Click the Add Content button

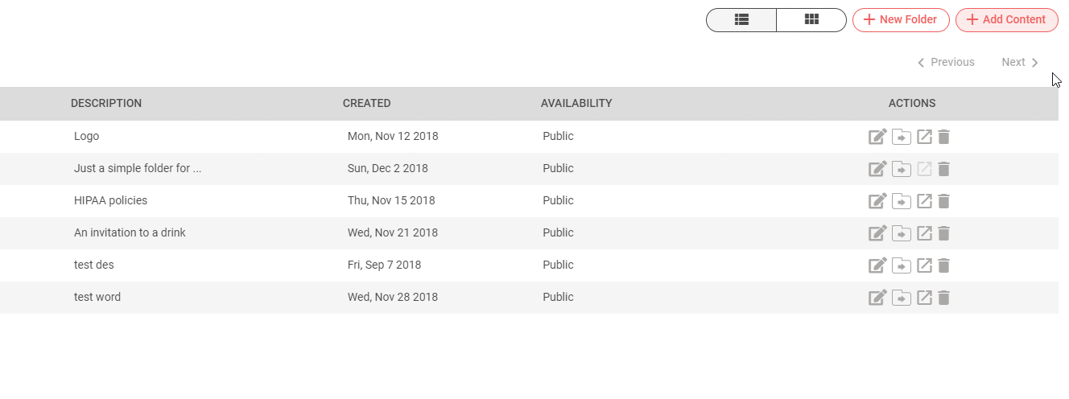click(x=1006, y=19)
